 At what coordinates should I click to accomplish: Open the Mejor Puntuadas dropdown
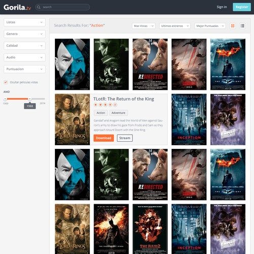coord(210,26)
